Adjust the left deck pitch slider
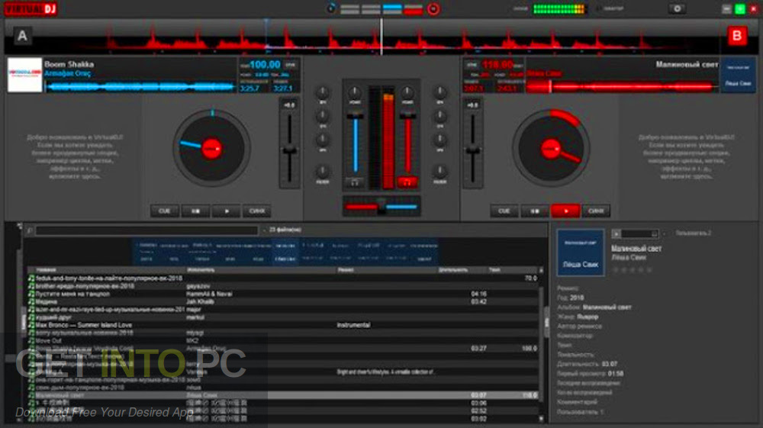763x428 pixels. click(x=289, y=151)
